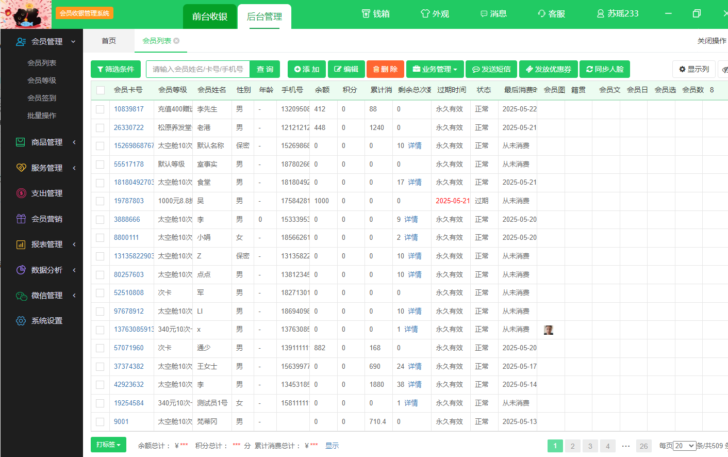Check the row for card 9001
This screenshot has width=728, height=457.
[100, 422]
